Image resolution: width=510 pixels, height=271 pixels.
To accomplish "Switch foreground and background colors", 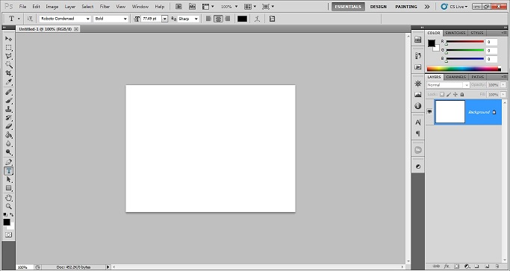I will pyautogui.click(x=11, y=215).
